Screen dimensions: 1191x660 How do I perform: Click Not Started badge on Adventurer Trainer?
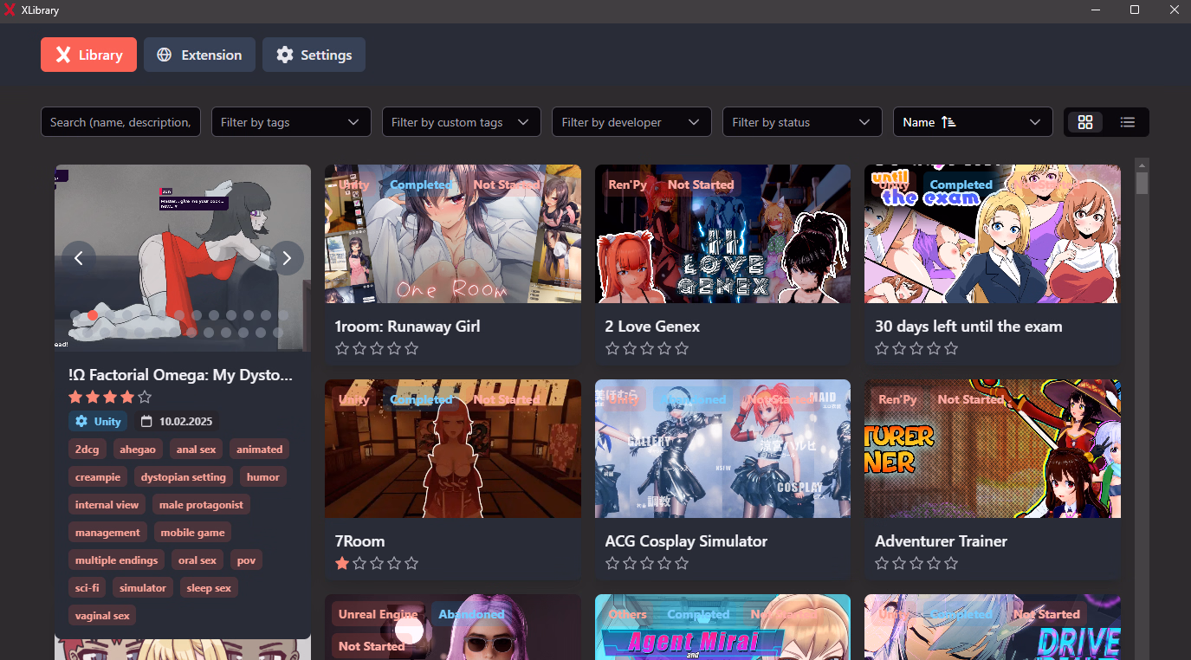pos(971,399)
